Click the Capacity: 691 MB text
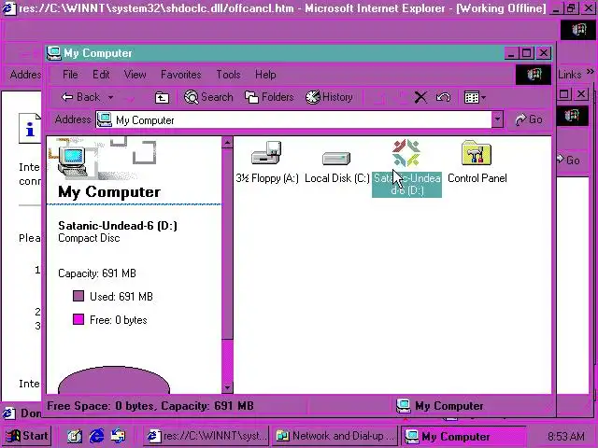Screen dimensions: 598x448 click(97, 273)
